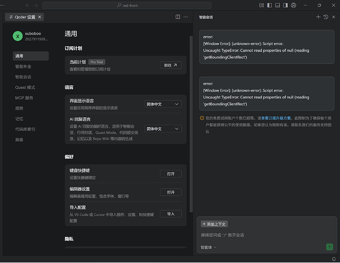Viewport: 340px width, 263px height.
Task: Expand the 智能体 mode selector
Action: click(x=208, y=247)
